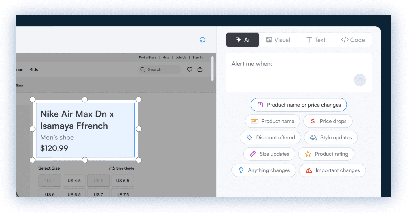Click the page preview vertical scrollbar

point(212,69)
